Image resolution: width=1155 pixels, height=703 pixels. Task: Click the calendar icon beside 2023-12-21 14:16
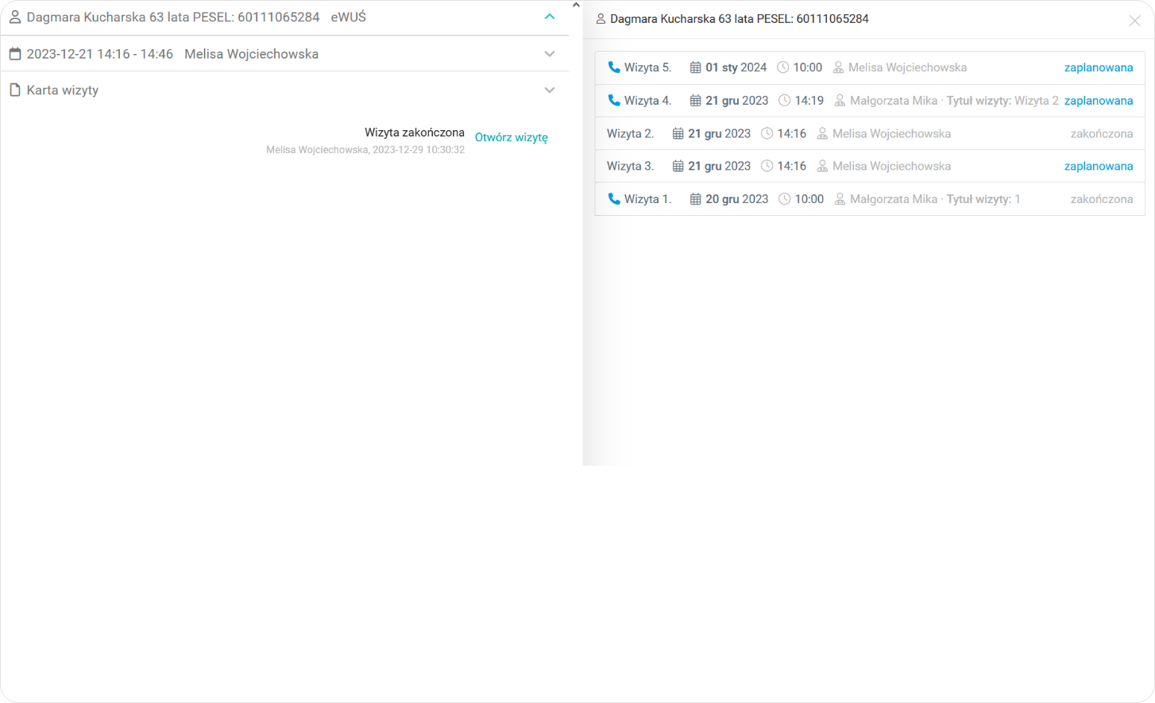tap(14, 54)
